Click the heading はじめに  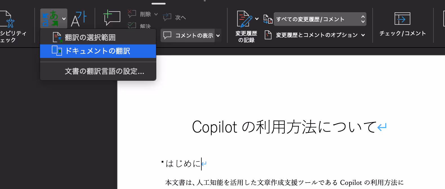tap(183, 163)
